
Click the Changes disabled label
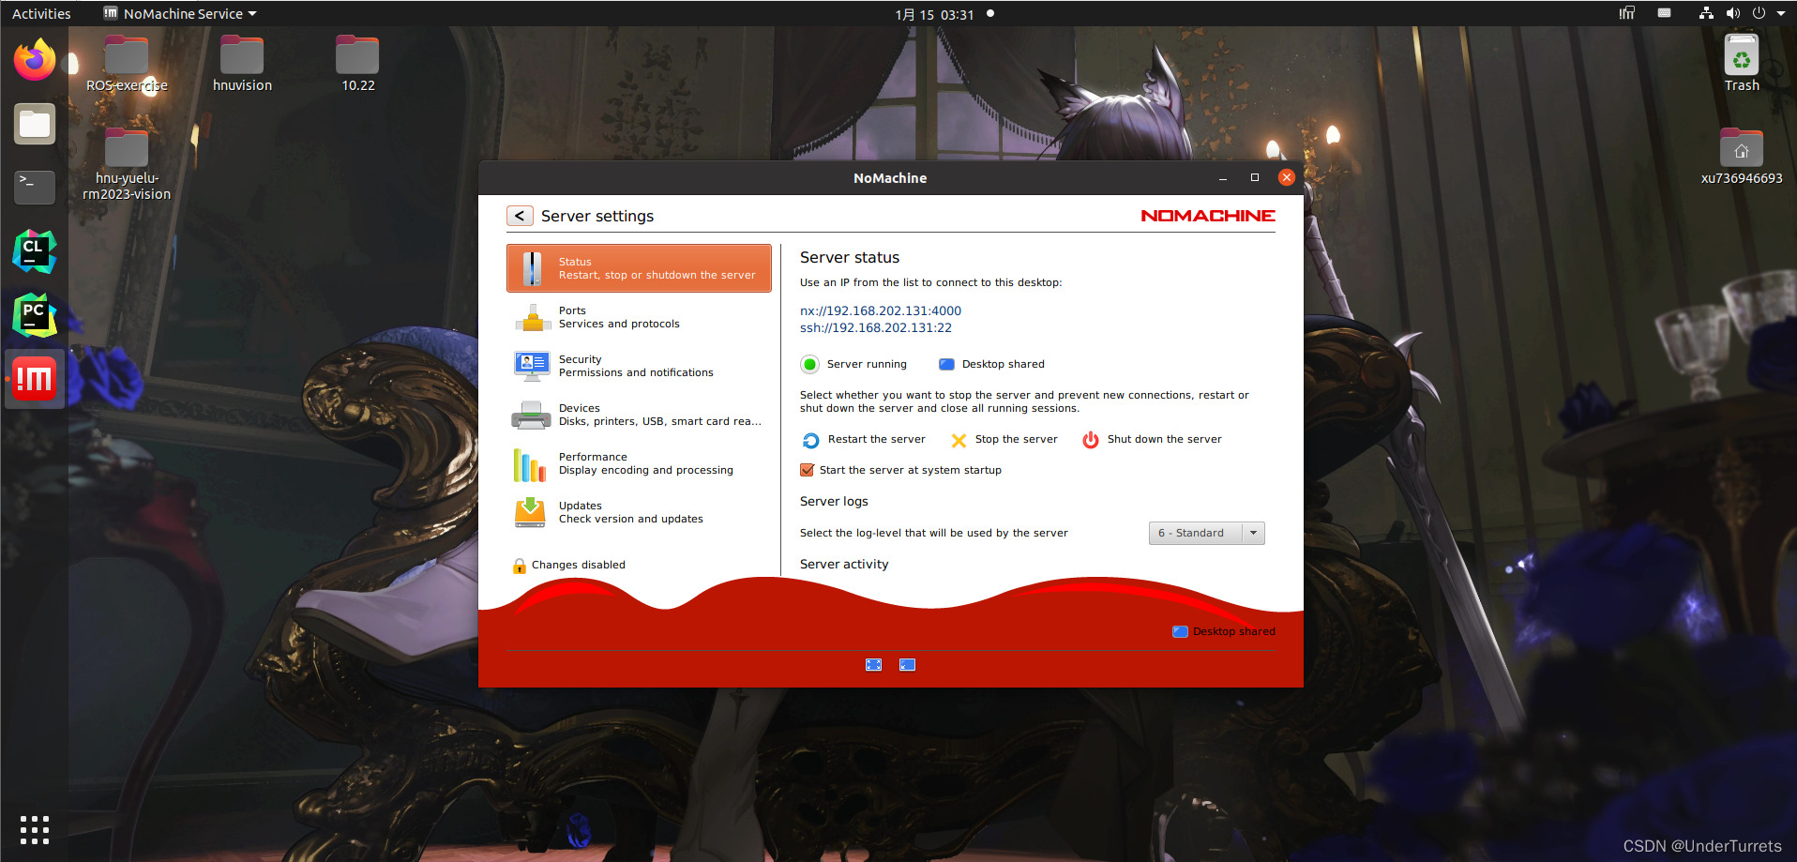[x=579, y=565]
